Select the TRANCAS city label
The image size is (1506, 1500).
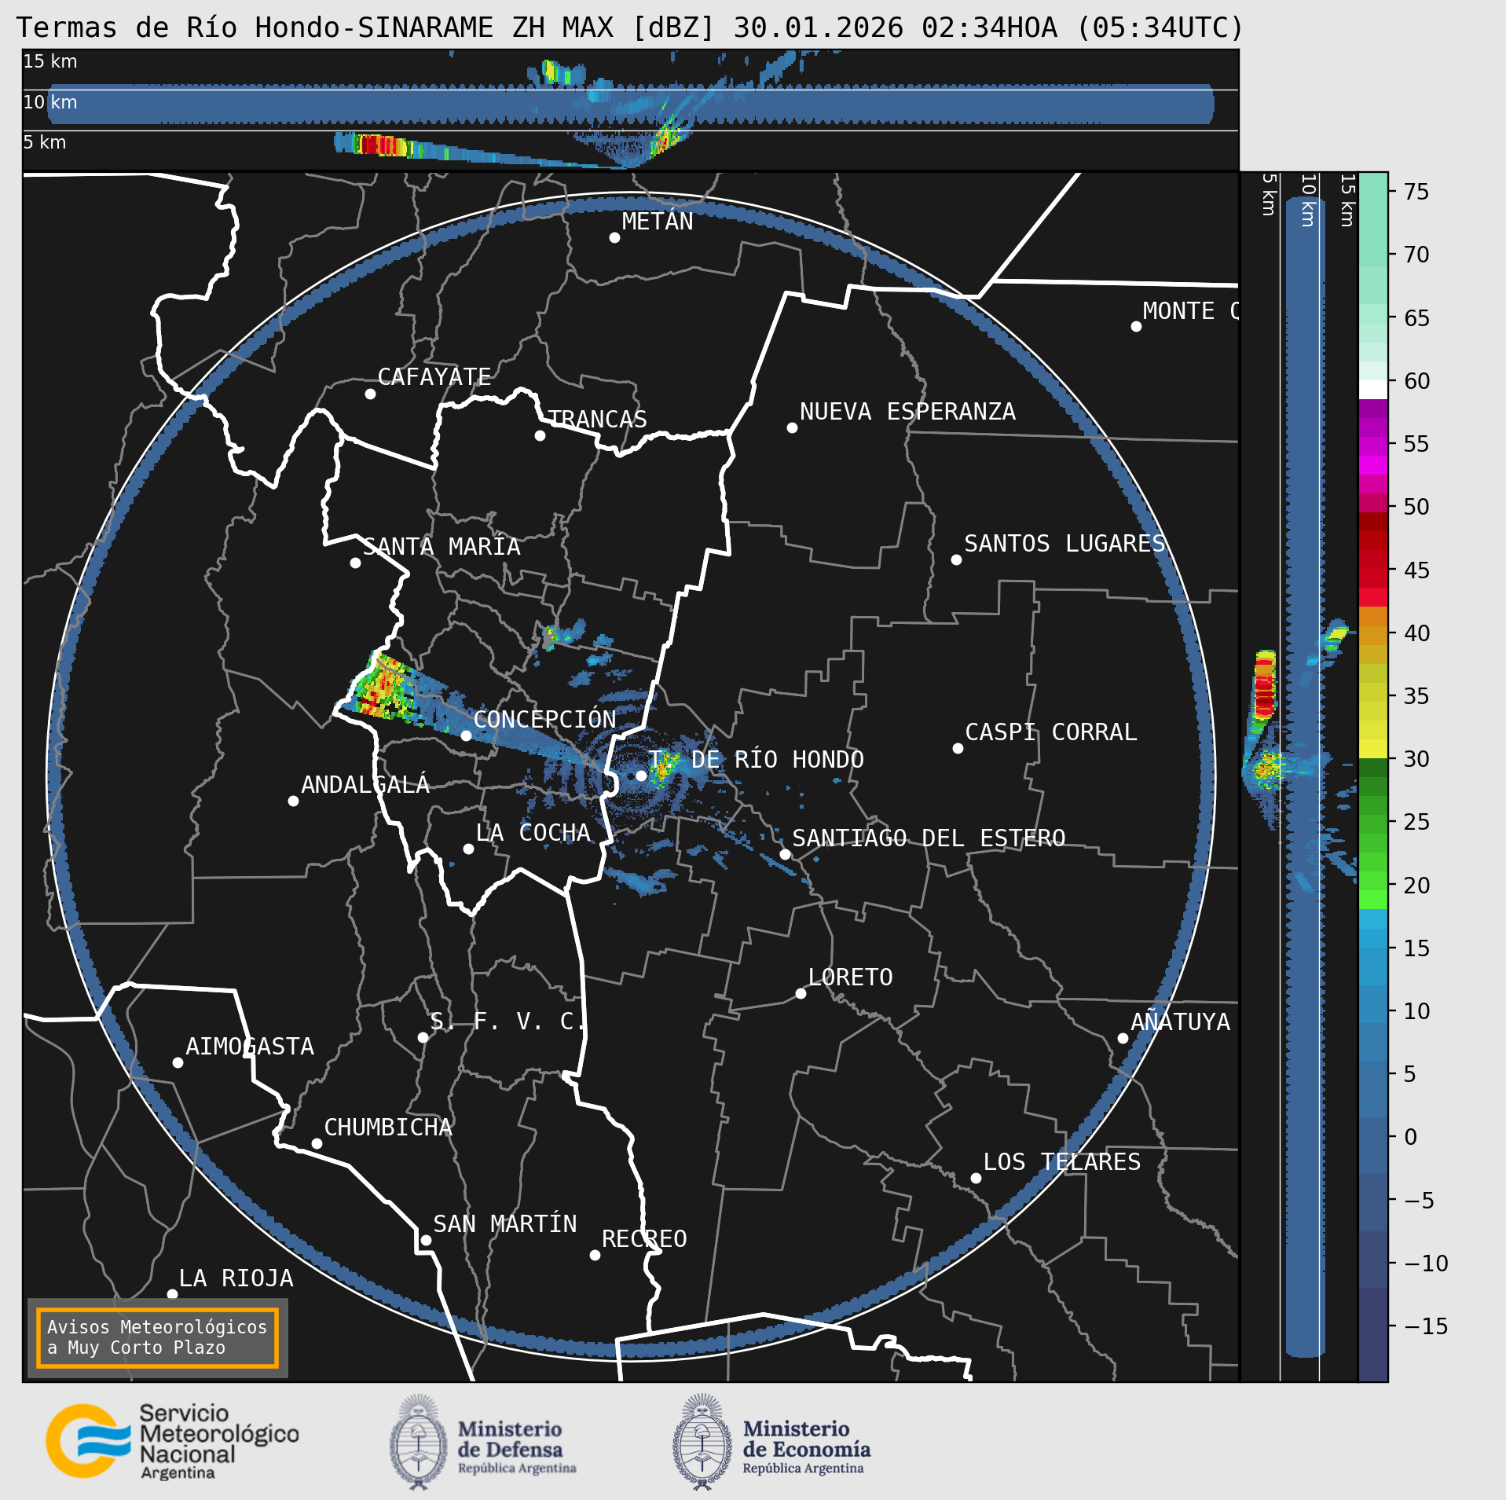click(x=597, y=419)
